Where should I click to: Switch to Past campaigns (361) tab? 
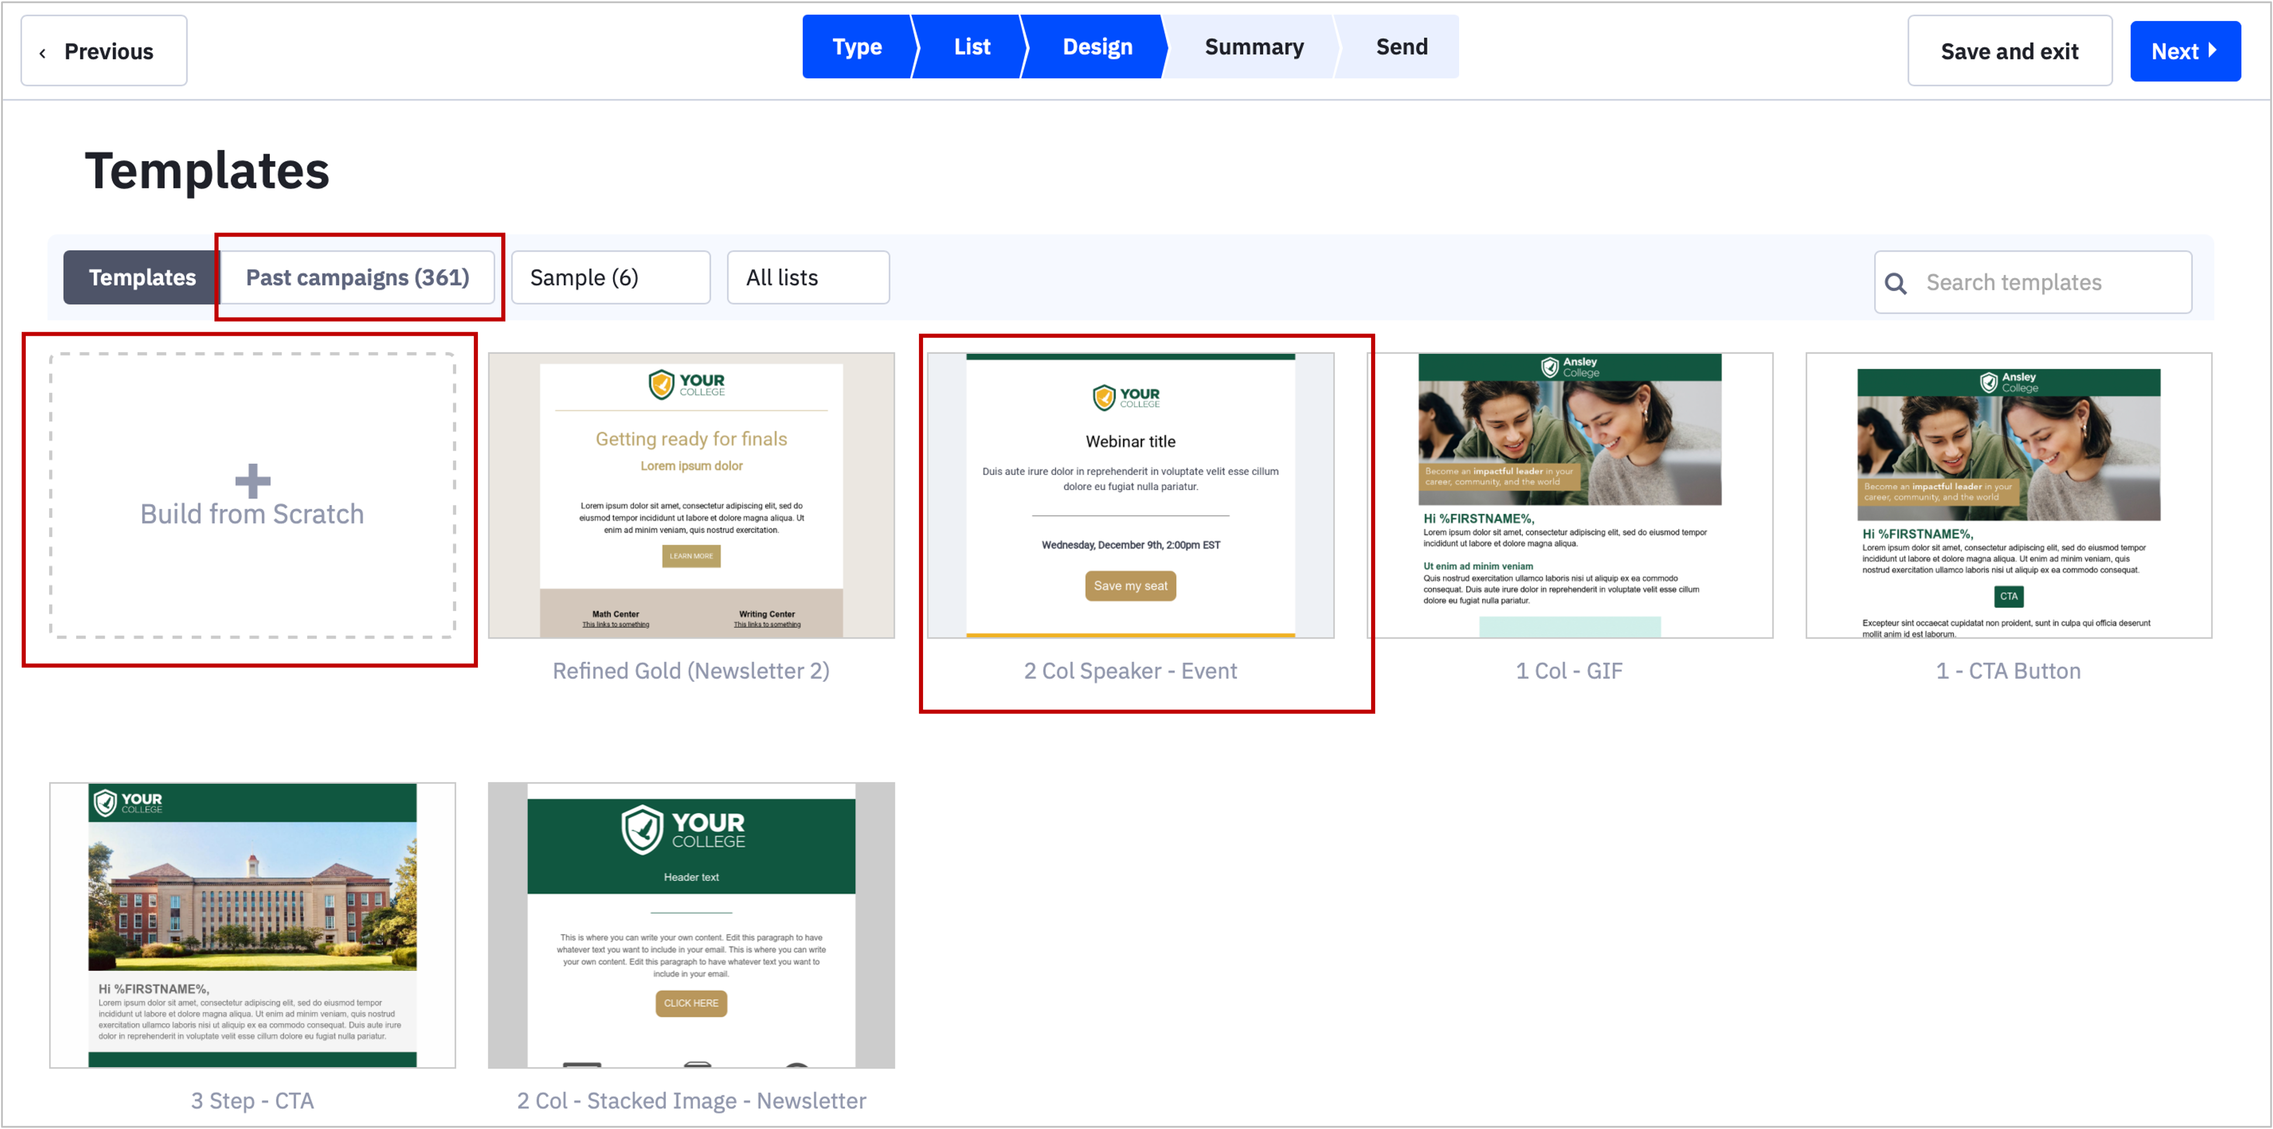pyautogui.click(x=358, y=277)
